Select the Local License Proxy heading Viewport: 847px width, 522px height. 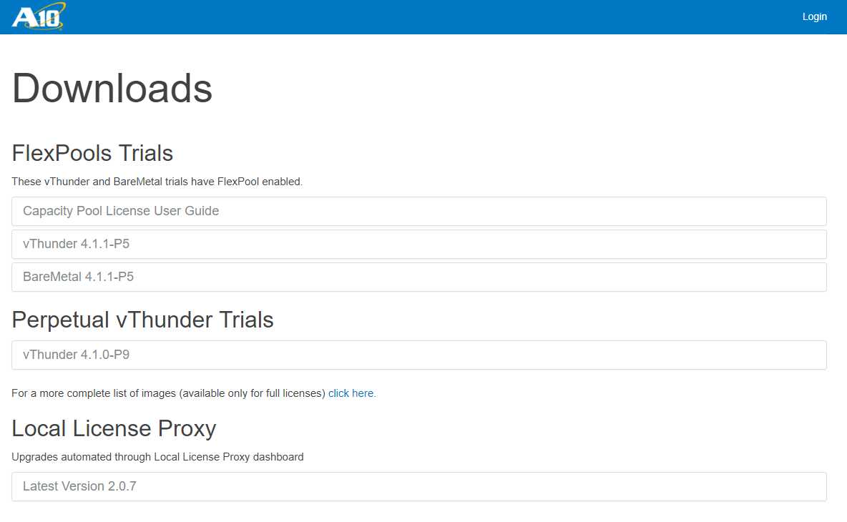click(114, 428)
